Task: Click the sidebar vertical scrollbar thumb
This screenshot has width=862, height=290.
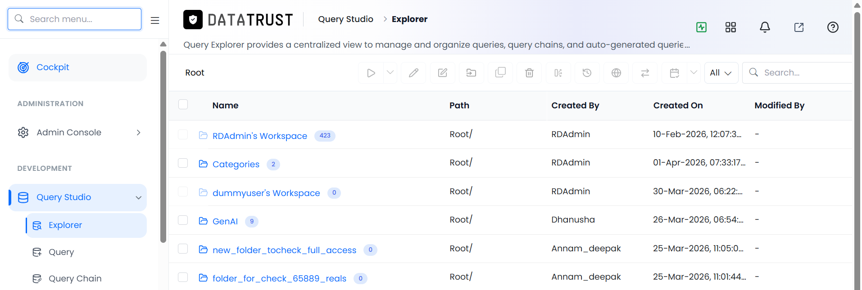Action: [x=163, y=147]
